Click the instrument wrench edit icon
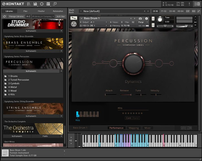The width and height of the screenshot is (202, 161). pos(73,19)
